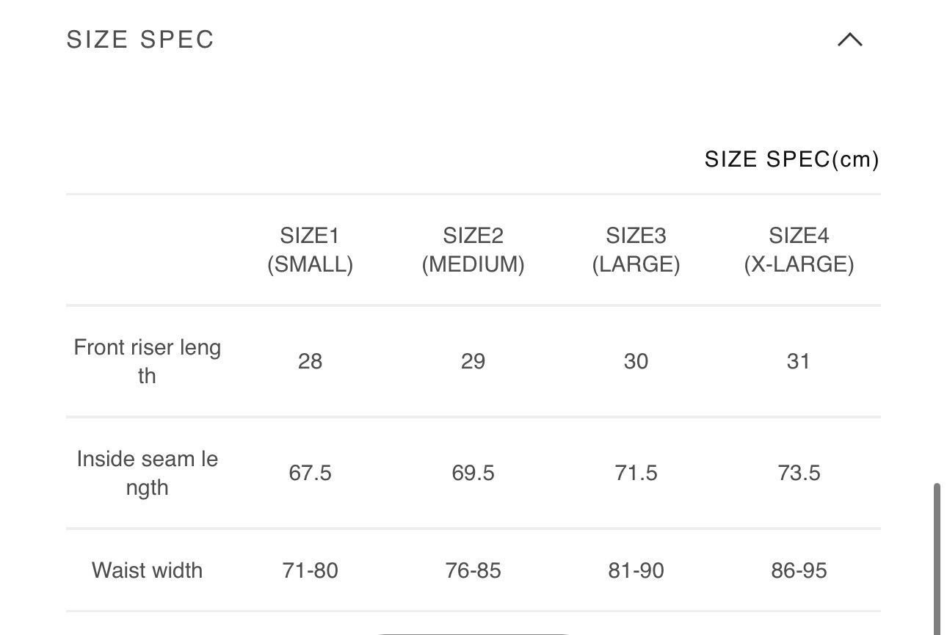Screen dimensions: 947x635
Task: Click the large inside seam value 71.5
Action: click(x=636, y=473)
